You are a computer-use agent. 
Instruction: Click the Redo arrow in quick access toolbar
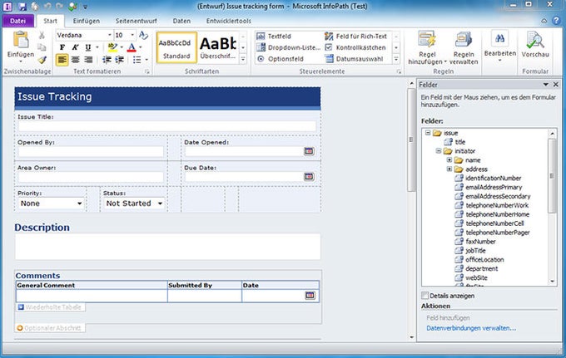tap(60, 6)
